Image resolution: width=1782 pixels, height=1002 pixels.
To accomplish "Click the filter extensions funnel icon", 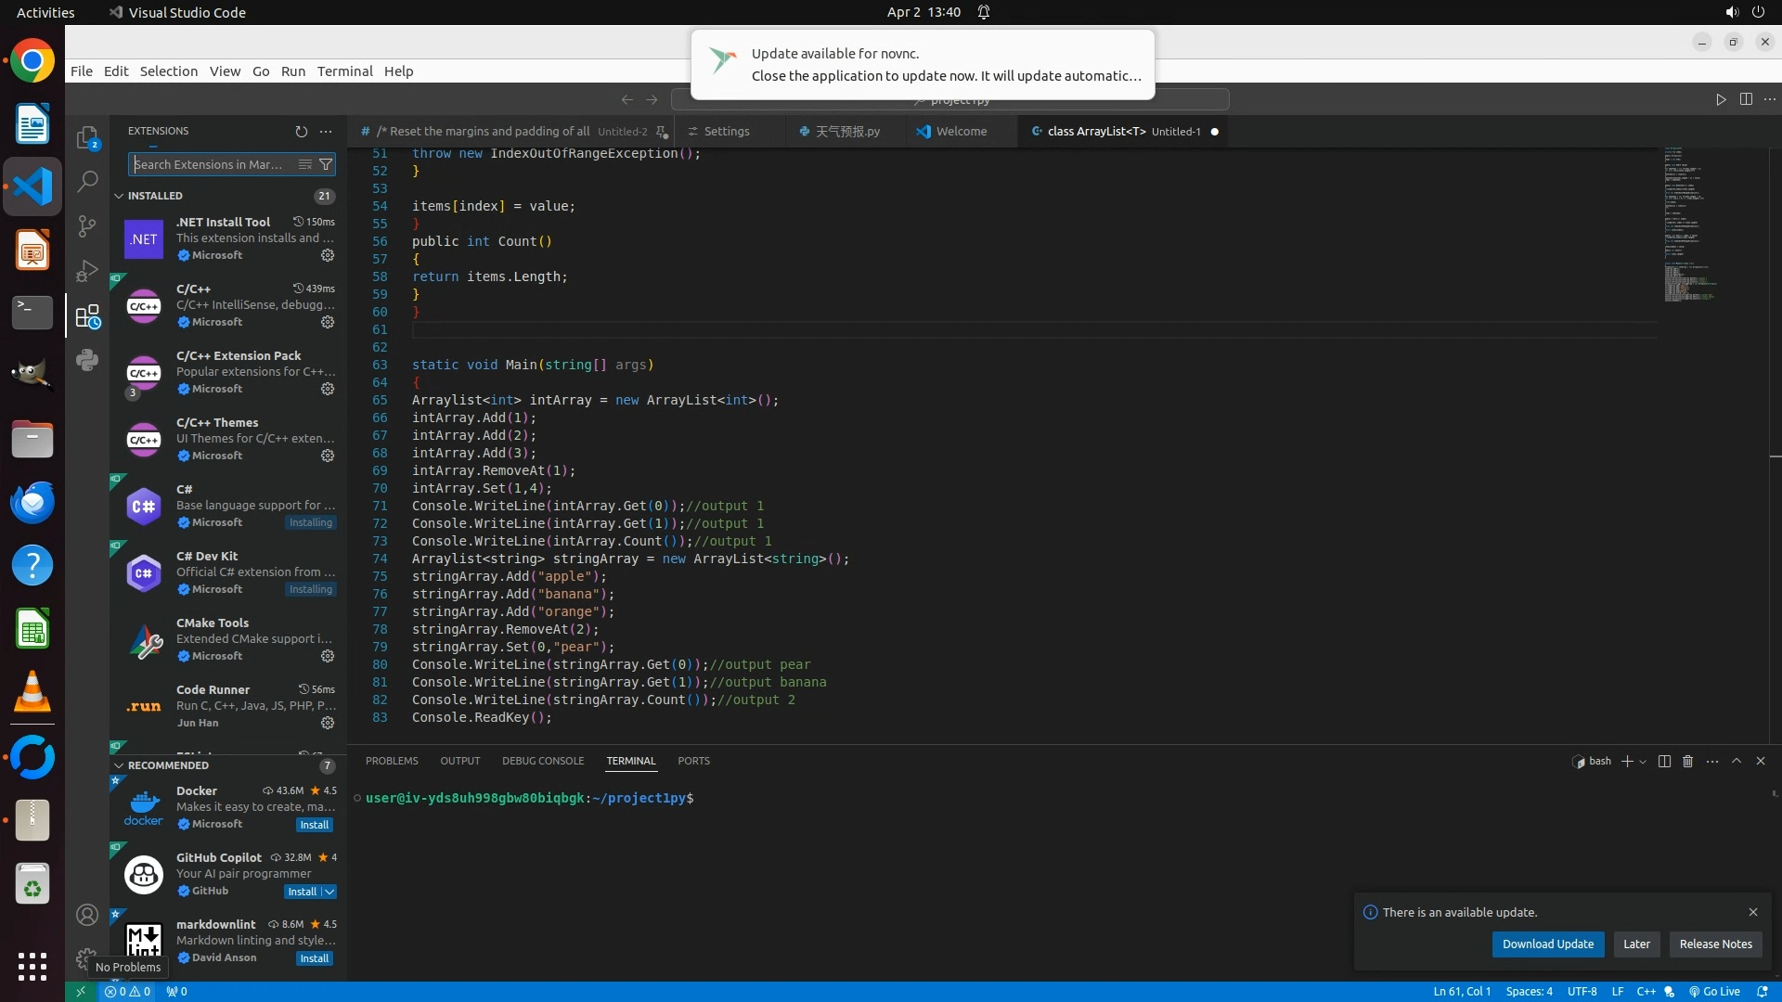I will pos(326,164).
